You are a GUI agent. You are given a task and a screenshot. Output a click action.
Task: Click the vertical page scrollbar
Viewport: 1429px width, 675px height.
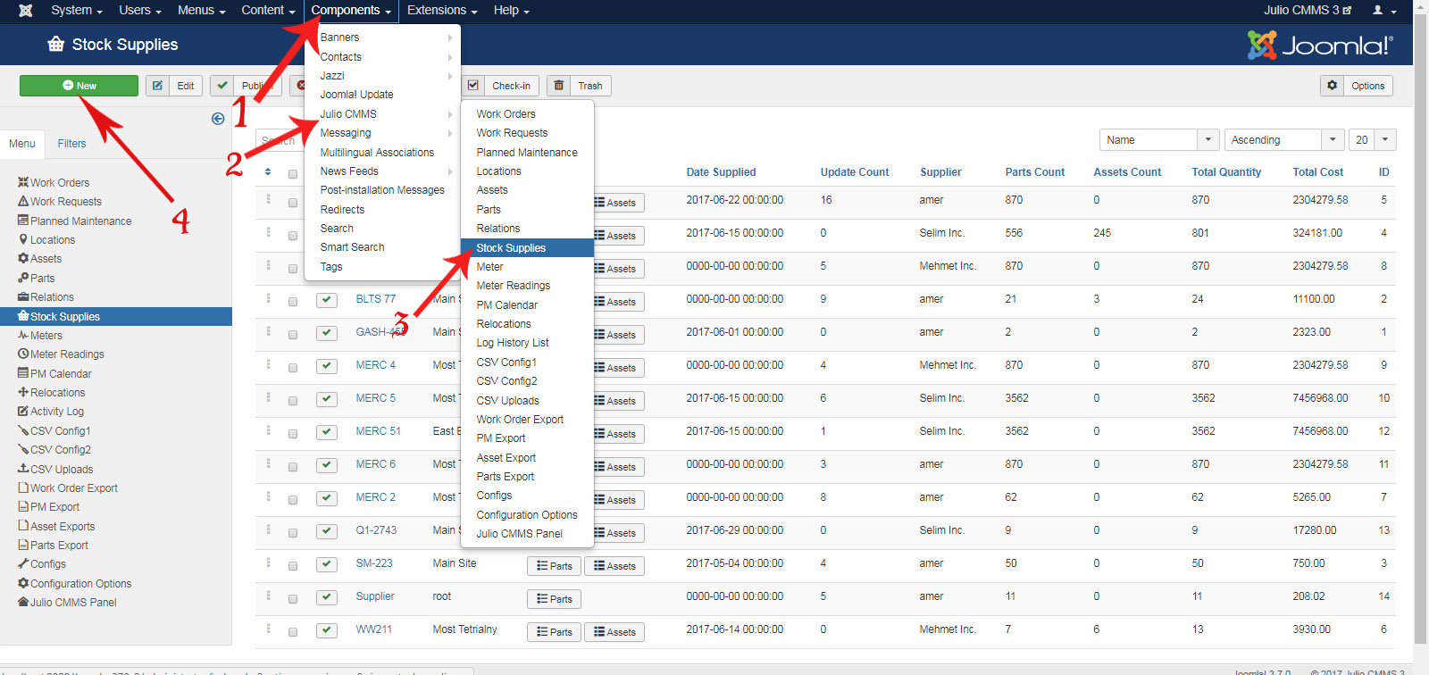coord(1420,330)
